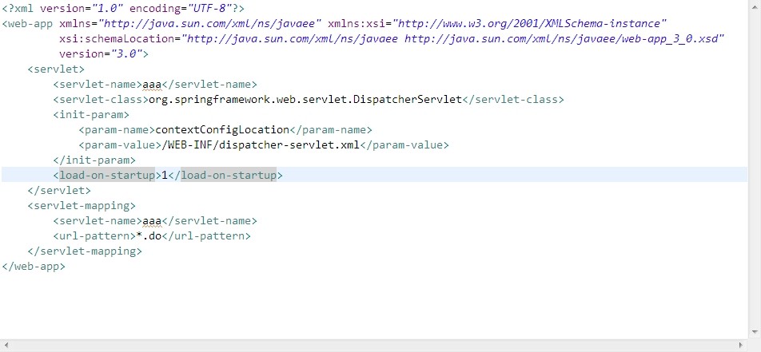Click the xmlns "http://java.sun.com/xml/ns/javaee" value
This screenshot has height=352, width=761.
[210, 23]
